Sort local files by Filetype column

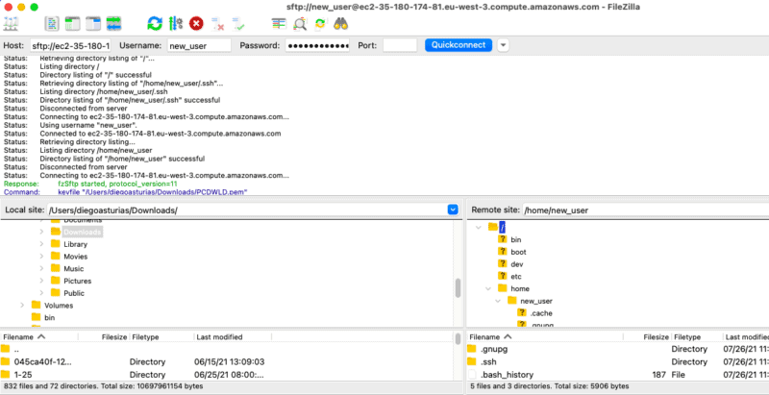[x=161, y=337]
